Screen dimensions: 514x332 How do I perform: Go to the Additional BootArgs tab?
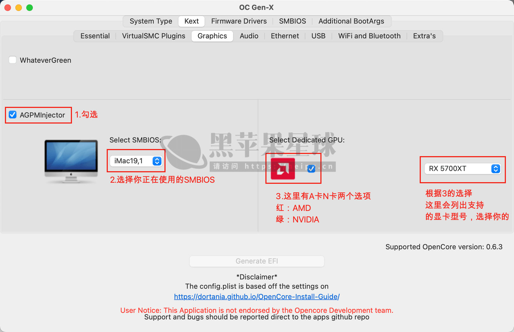coord(351,21)
